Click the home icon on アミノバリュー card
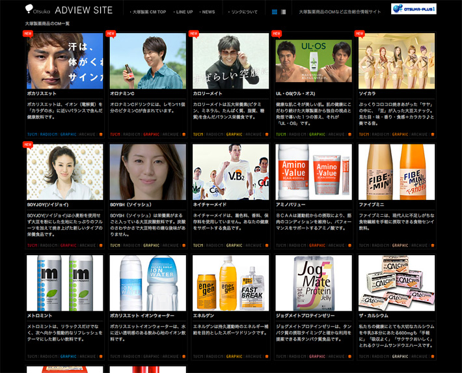The height and width of the screenshot is (373, 462). point(349,245)
